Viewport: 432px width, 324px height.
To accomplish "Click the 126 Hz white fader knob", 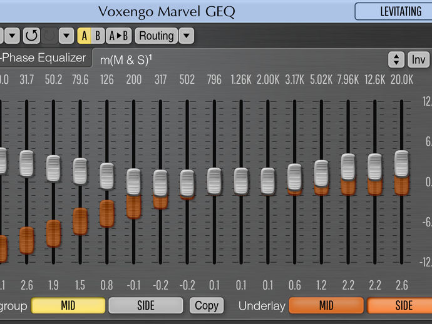I will [106, 176].
